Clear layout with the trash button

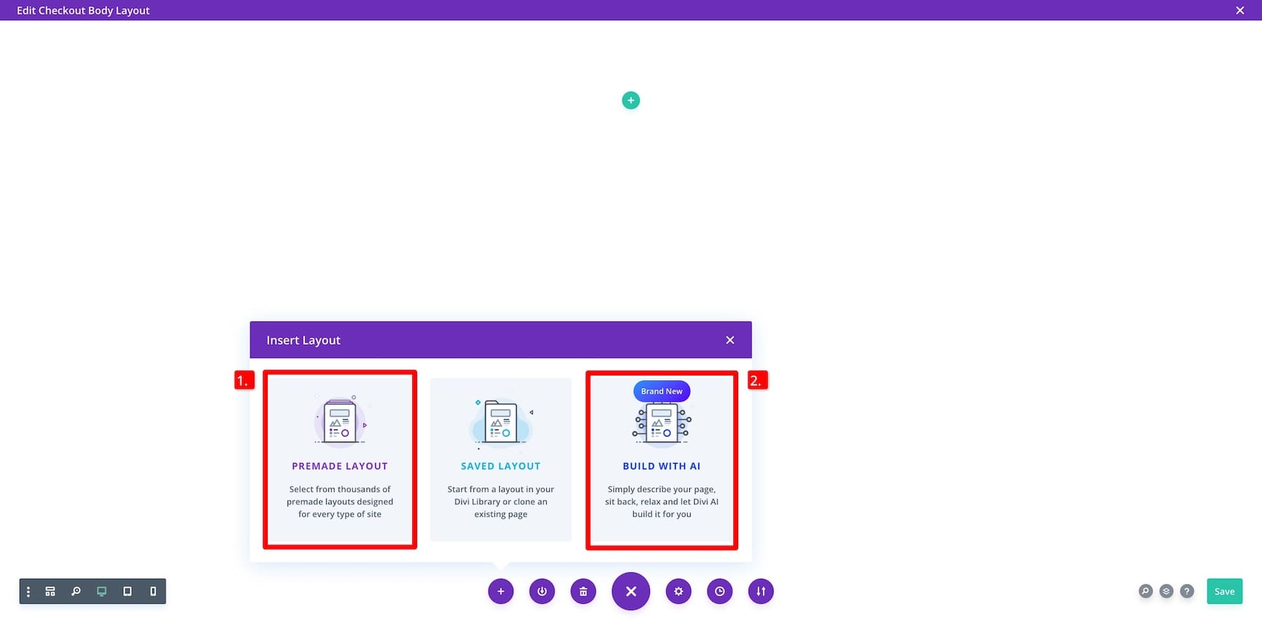(583, 591)
